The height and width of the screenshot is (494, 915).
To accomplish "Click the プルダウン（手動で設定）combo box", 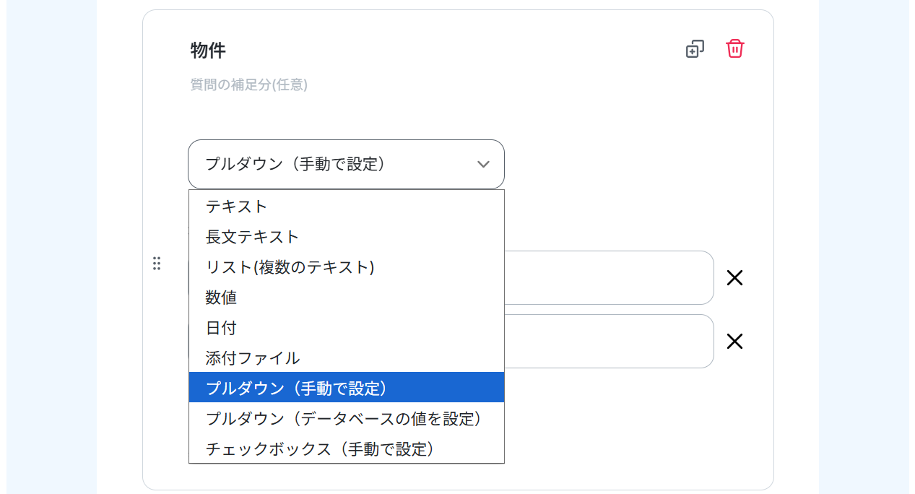I will (x=346, y=165).
